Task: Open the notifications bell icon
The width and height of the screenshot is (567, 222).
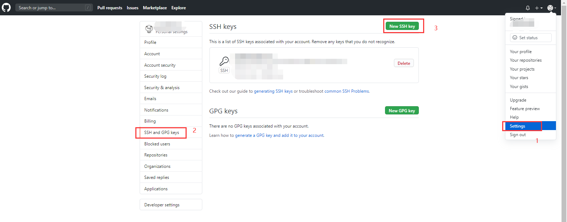Action: [527, 8]
